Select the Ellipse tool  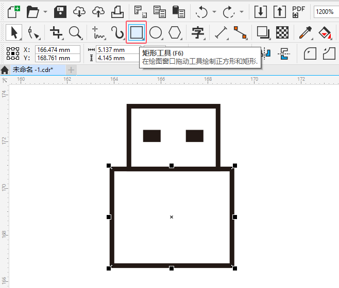156,32
